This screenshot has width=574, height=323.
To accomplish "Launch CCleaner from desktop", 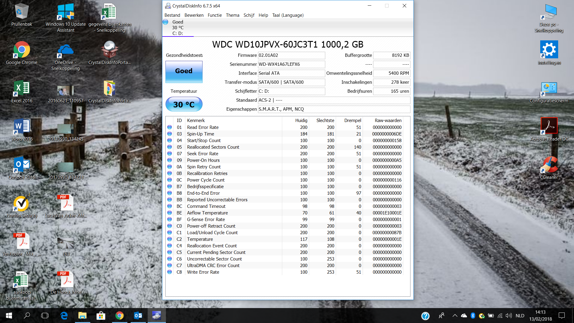I will click(549, 168).
